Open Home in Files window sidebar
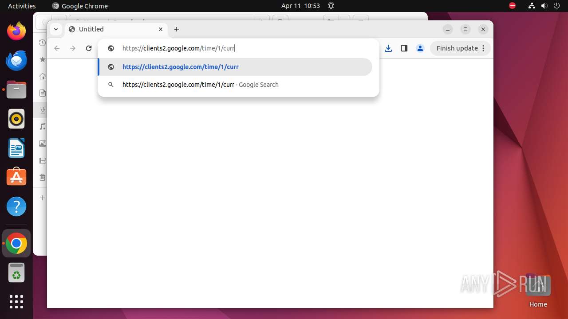 point(43,76)
